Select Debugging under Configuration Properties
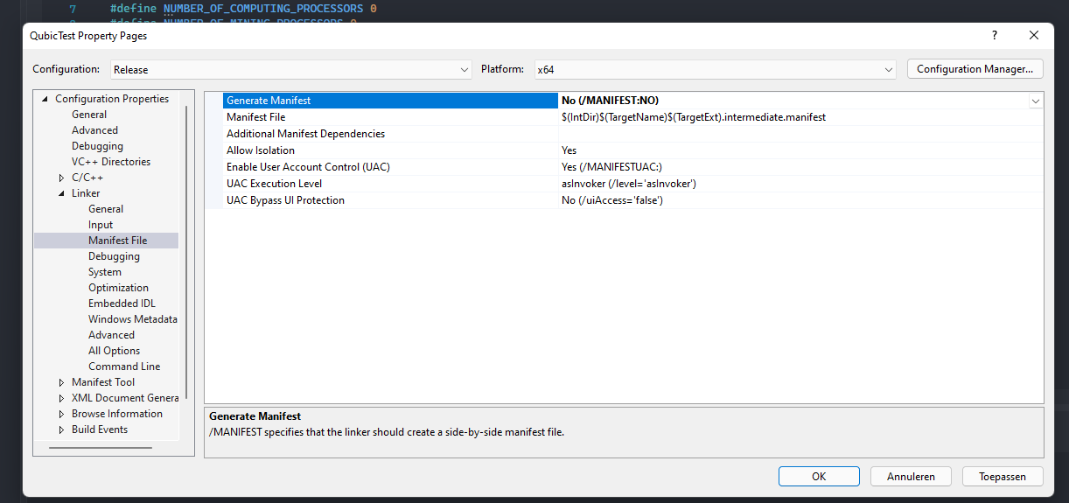Image resolution: width=1069 pixels, height=503 pixels. click(97, 146)
